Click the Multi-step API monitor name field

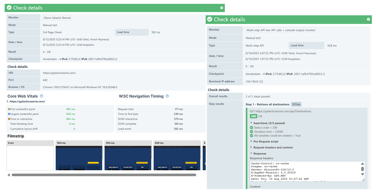click(281, 30)
